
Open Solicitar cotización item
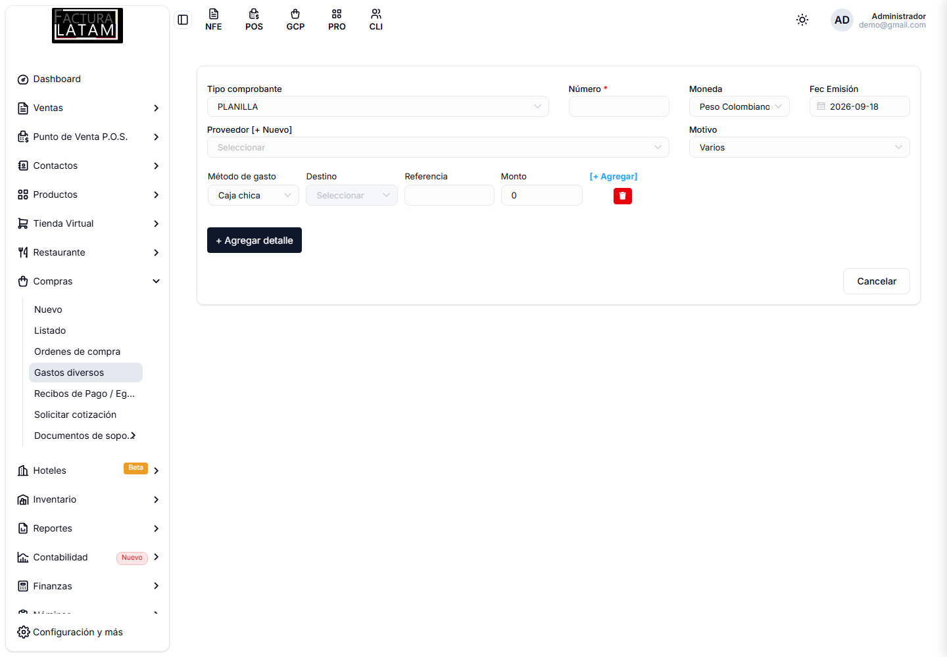pos(85,415)
